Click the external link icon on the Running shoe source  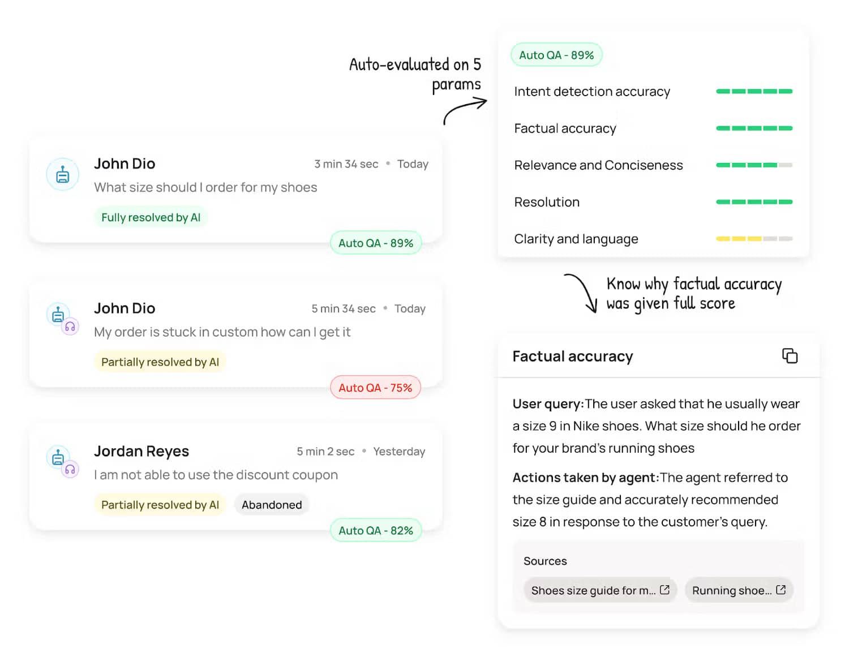pyautogui.click(x=781, y=590)
